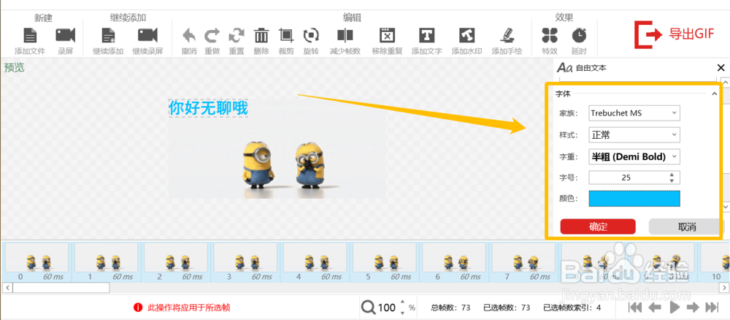
Task: Select the 旋转 rotate tool
Action: point(310,36)
